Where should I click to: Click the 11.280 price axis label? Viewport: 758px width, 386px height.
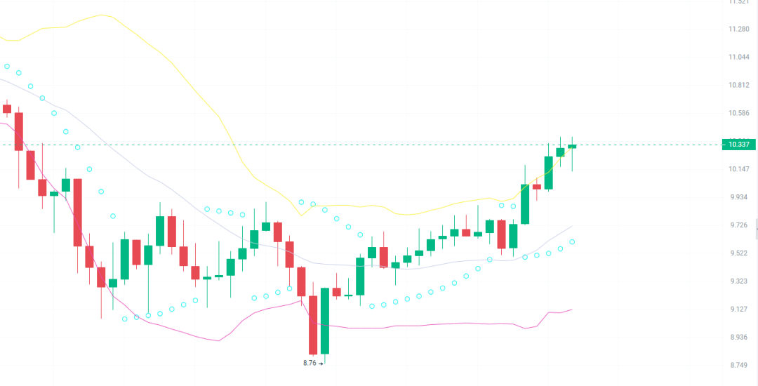[x=739, y=29]
